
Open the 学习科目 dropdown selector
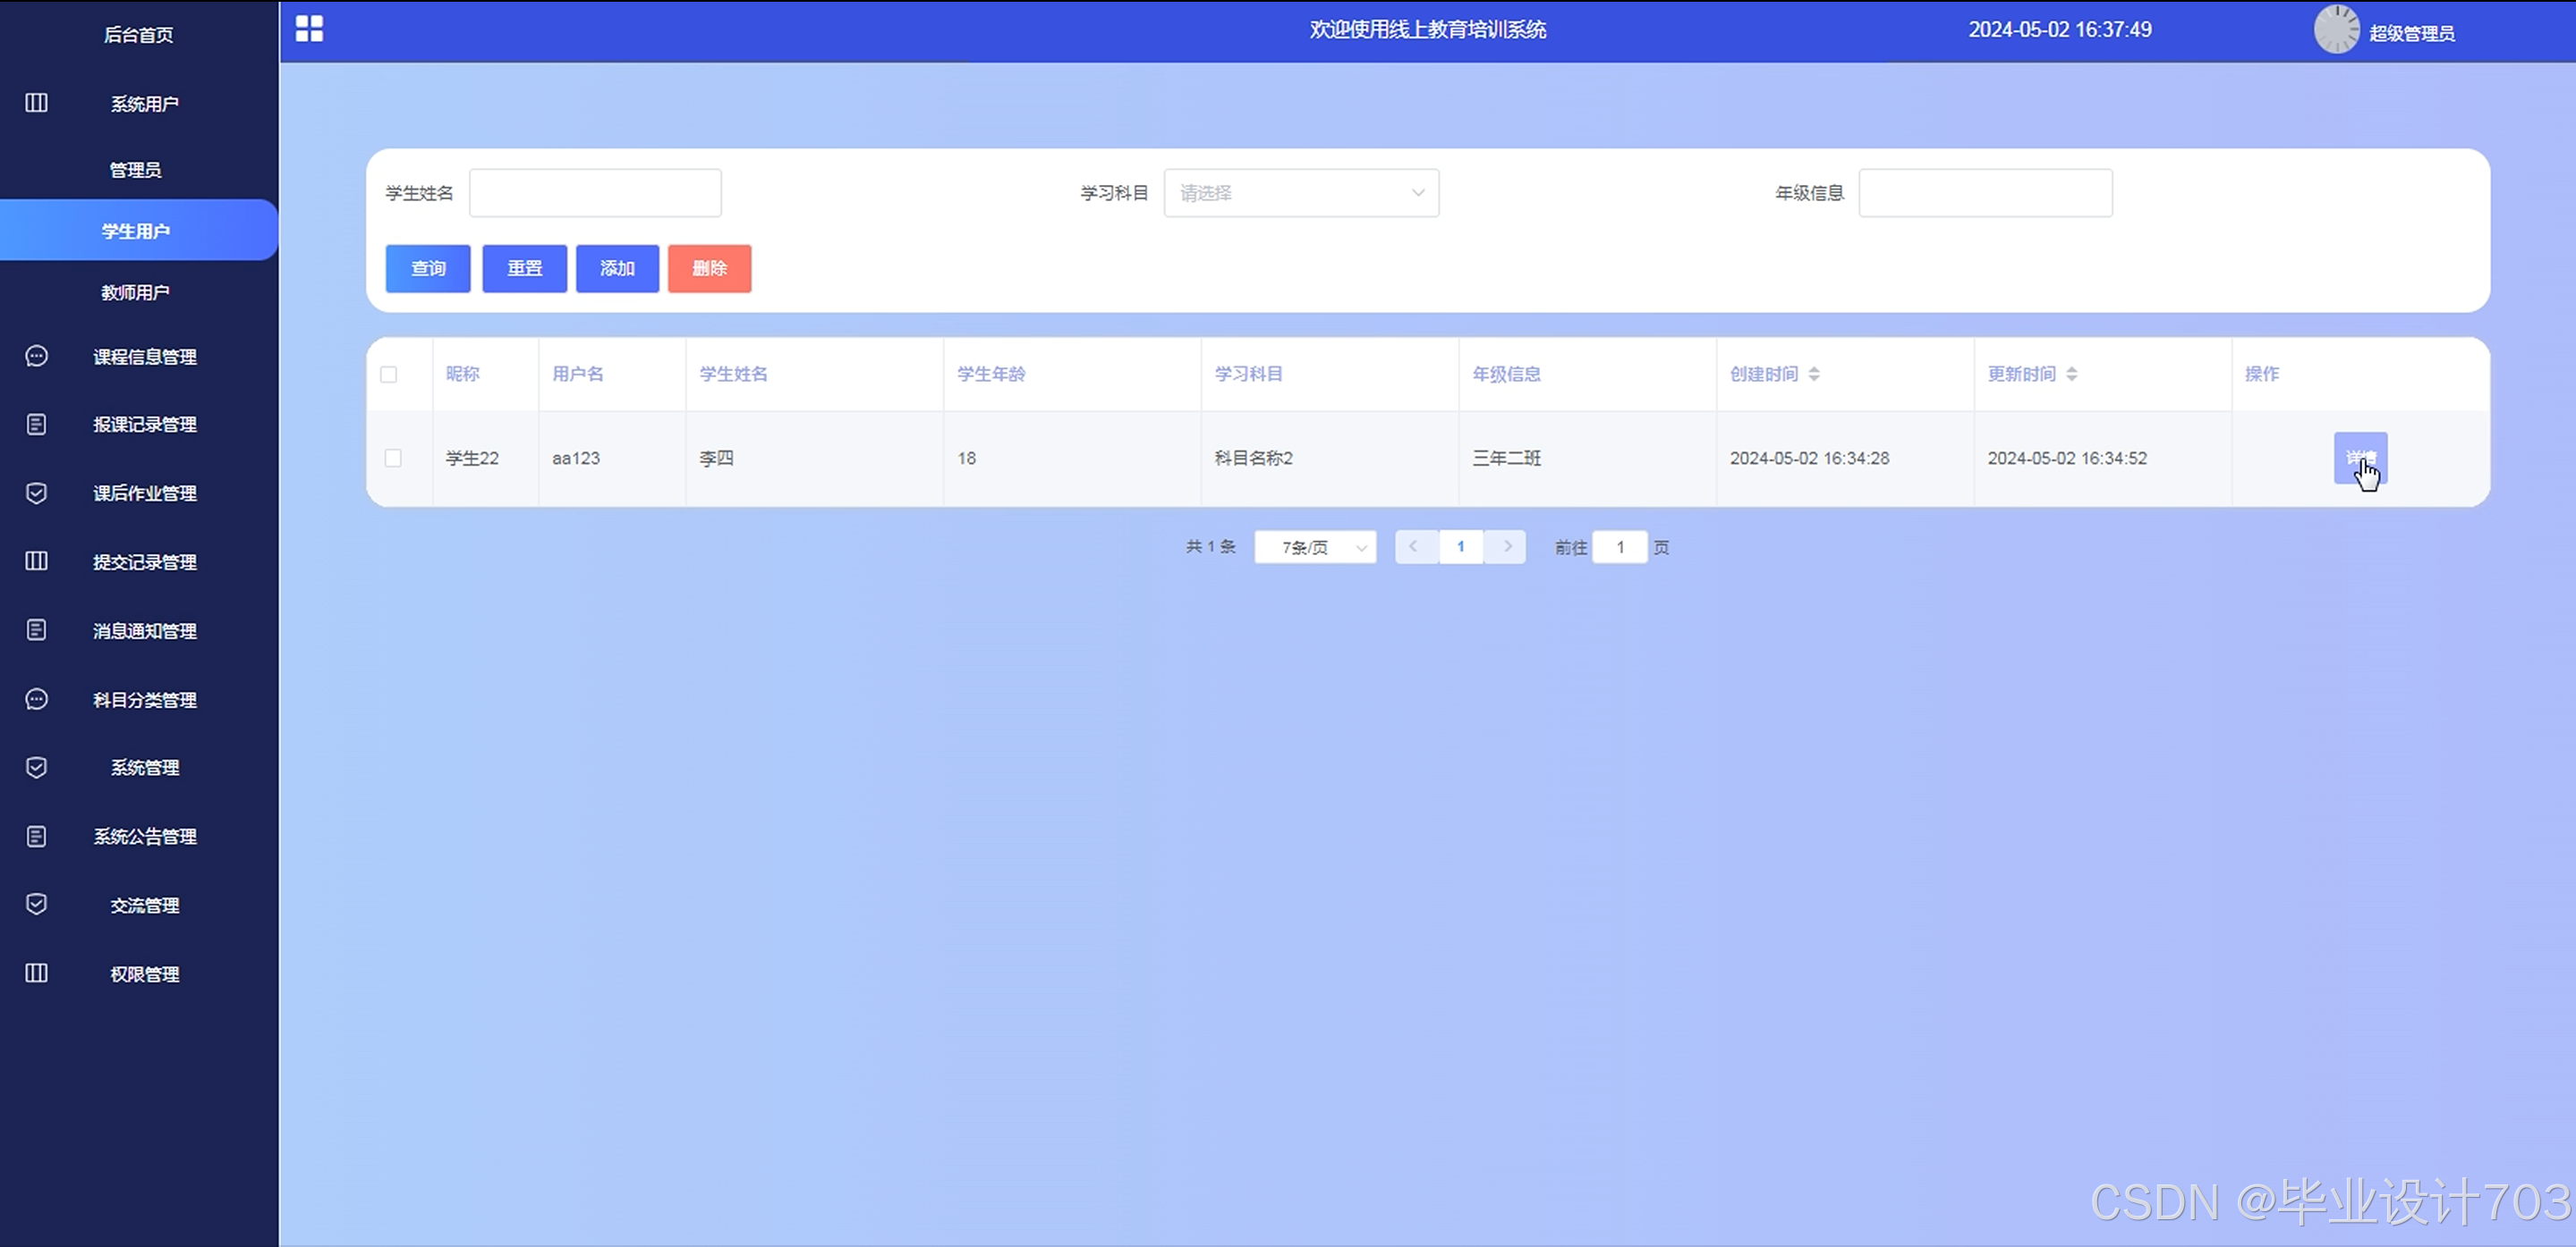point(1300,193)
